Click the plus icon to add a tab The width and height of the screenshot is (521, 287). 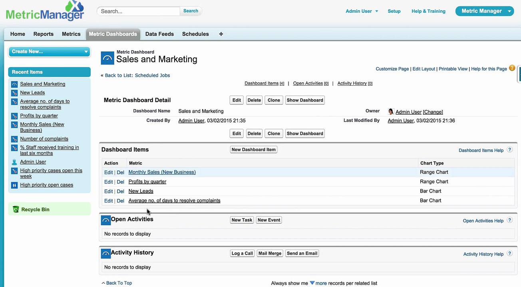221,34
